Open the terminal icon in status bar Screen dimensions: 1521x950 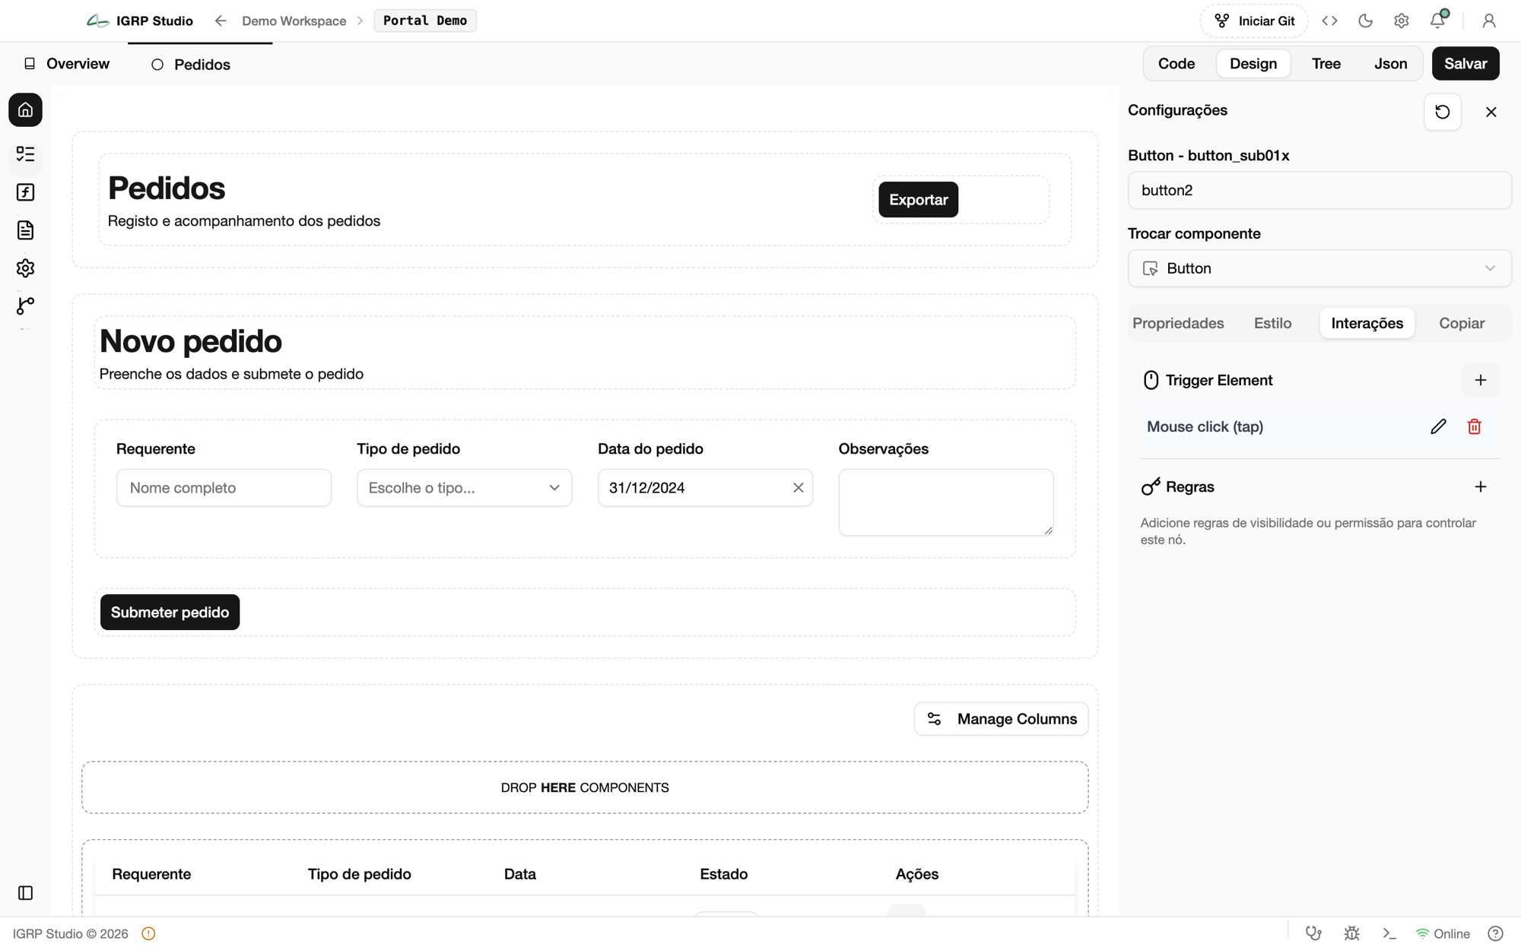point(1389,933)
